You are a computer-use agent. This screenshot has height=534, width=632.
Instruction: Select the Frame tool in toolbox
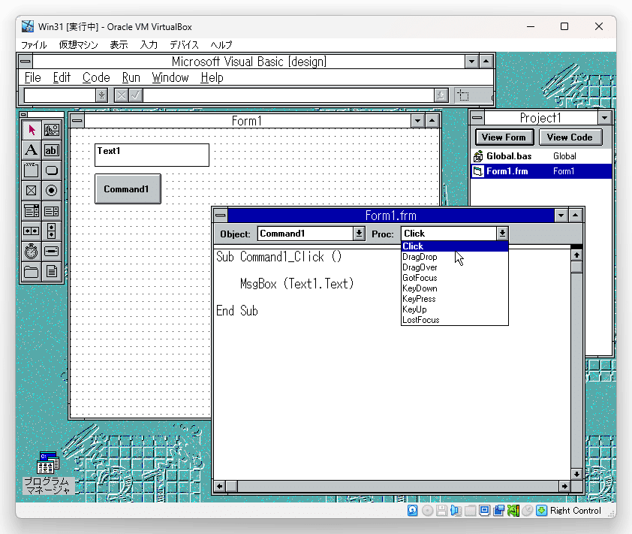(x=31, y=170)
